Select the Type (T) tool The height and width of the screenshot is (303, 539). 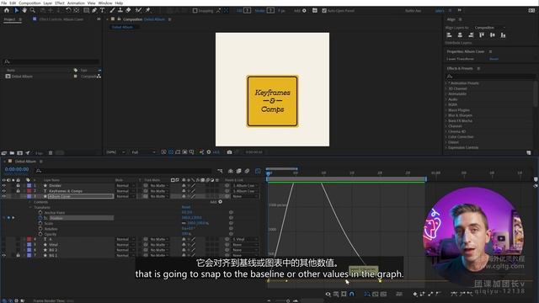tap(102, 11)
